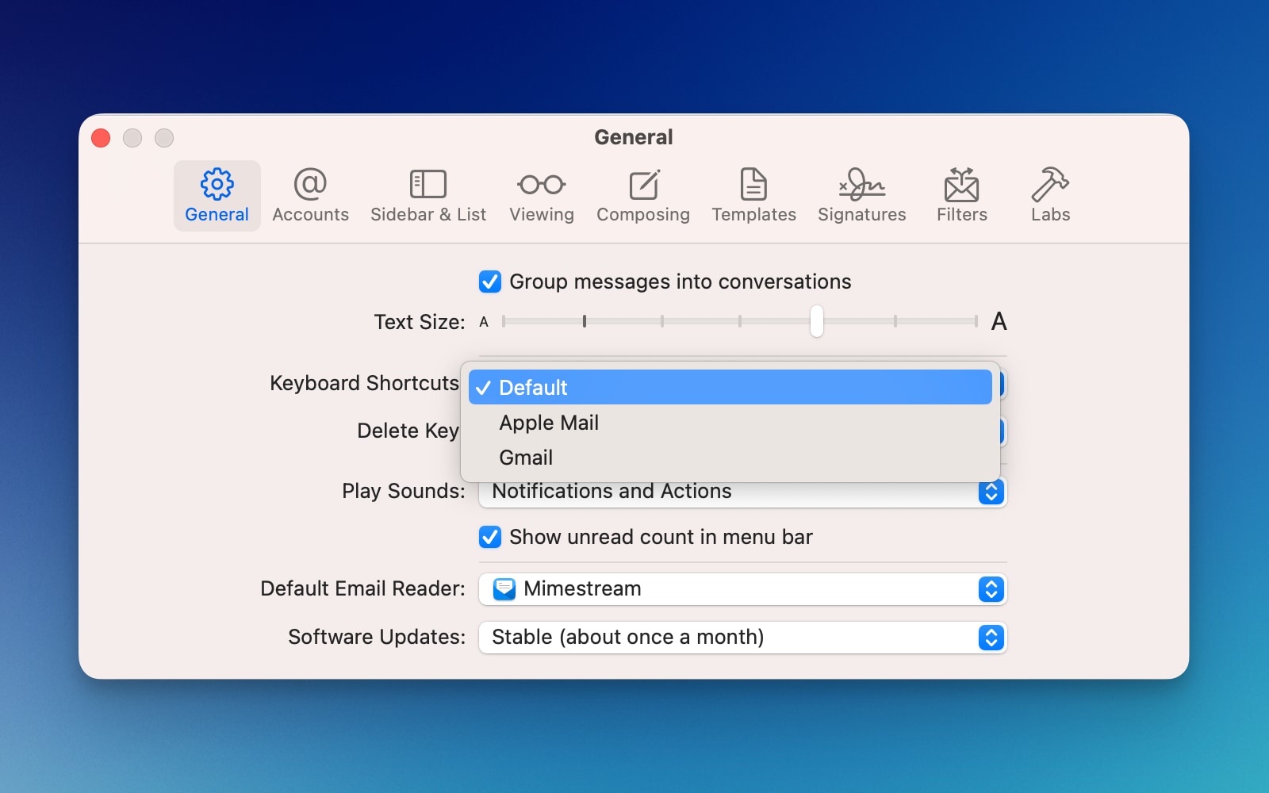Viewport: 1269px width, 793px height.
Task: Click the Play Sounds label
Action: pos(404,491)
